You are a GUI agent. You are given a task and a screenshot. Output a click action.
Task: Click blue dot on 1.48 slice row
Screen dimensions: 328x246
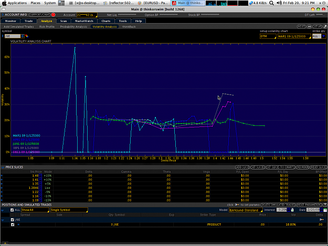coord(2,176)
